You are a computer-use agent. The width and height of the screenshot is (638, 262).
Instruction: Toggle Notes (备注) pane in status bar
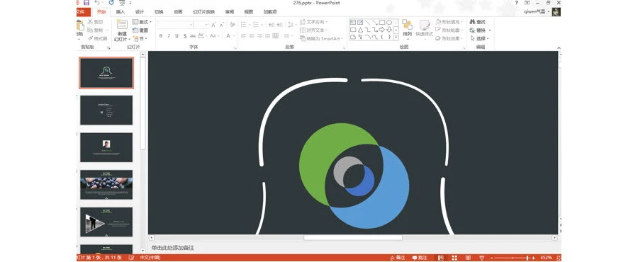(398, 258)
